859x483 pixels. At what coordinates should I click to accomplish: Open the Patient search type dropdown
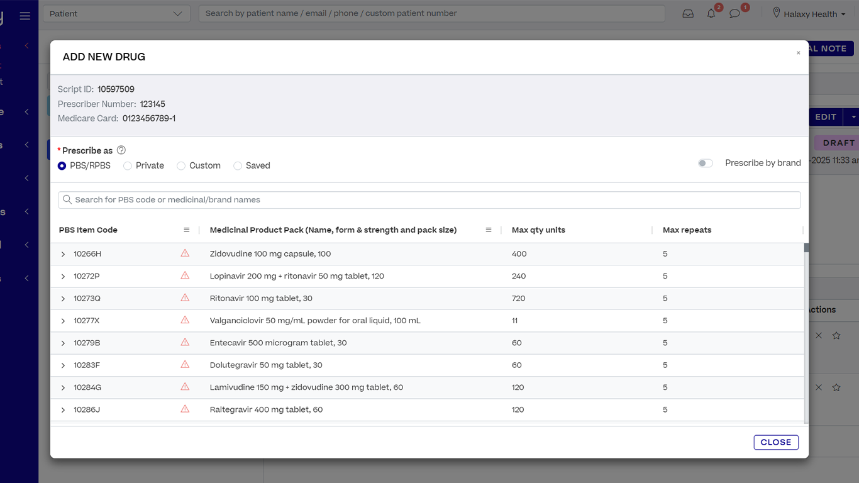click(116, 14)
